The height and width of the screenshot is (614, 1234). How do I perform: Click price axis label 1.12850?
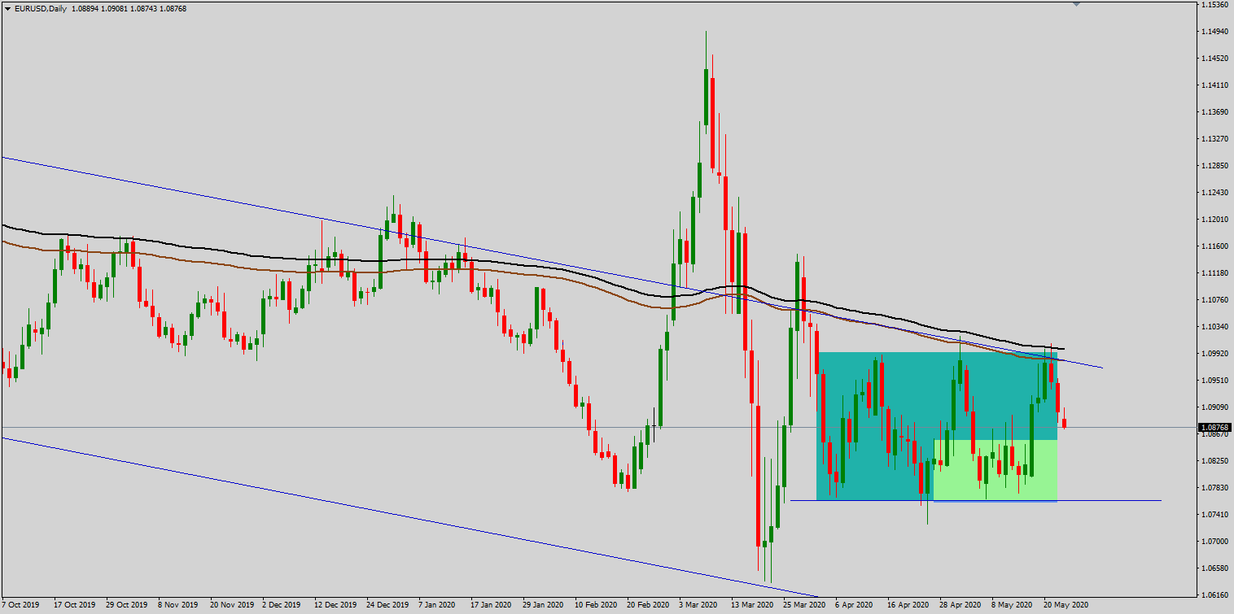click(1214, 166)
